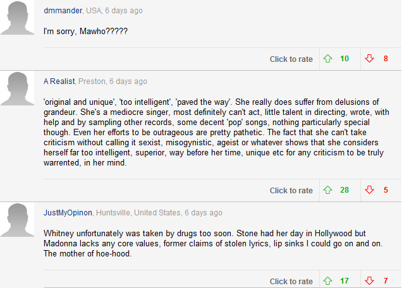Visit the dmmander username link
The width and height of the screenshot is (402, 288).
click(63, 11)
